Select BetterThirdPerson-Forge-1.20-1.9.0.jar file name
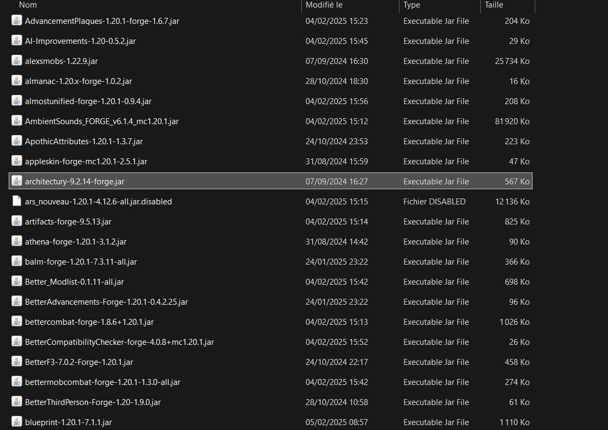 pos(93,402)
